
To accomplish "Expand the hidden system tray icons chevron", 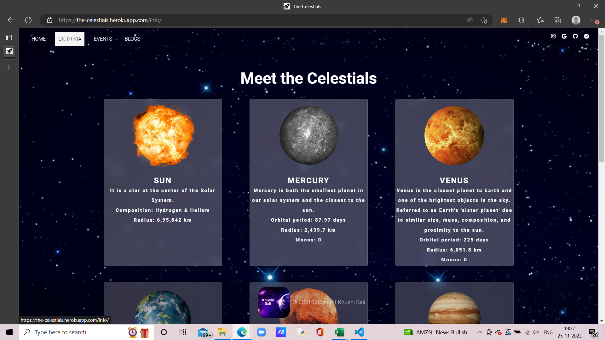I will pos(479,332).
